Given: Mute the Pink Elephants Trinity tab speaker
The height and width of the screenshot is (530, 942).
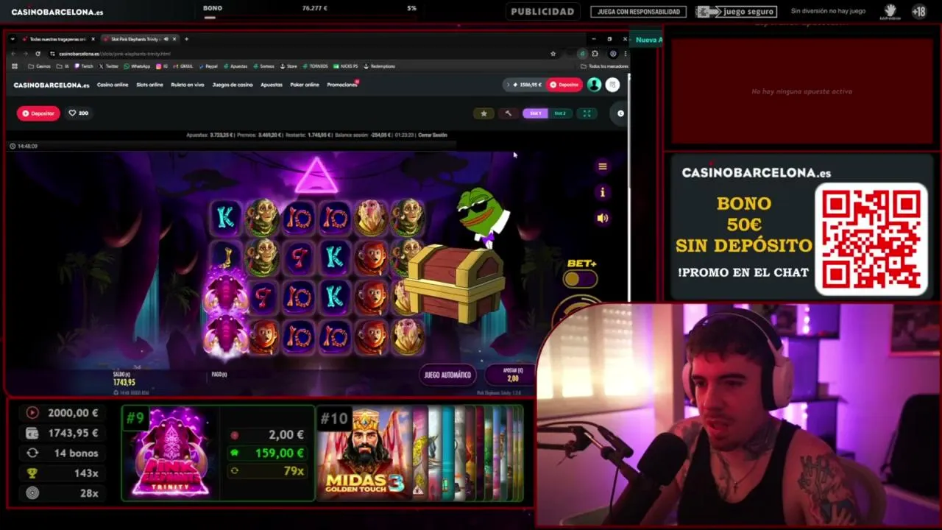Looking at the screenshot, I should pyautogui.click(x=166, y=39).
